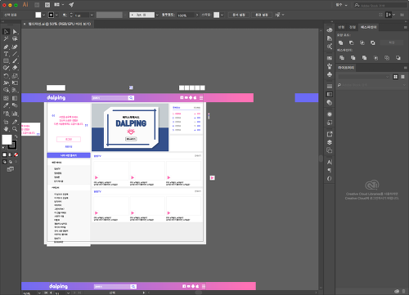Select the Pen tool
Screen dimensions: 409x295
click(6, 47)
